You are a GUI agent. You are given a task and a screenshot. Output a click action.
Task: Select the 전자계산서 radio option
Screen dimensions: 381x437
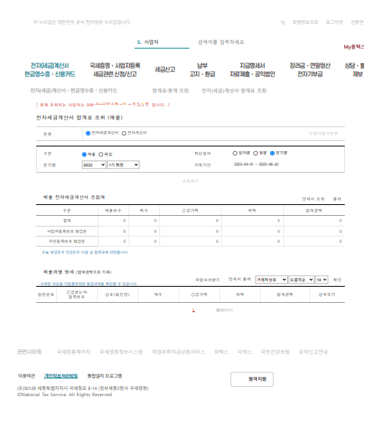(124, 133)
